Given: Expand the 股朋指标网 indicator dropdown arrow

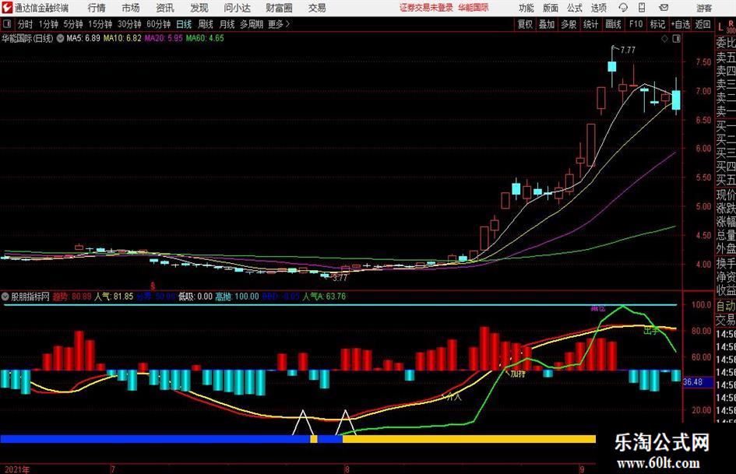Looking at the screenshot, I should 5,296.
